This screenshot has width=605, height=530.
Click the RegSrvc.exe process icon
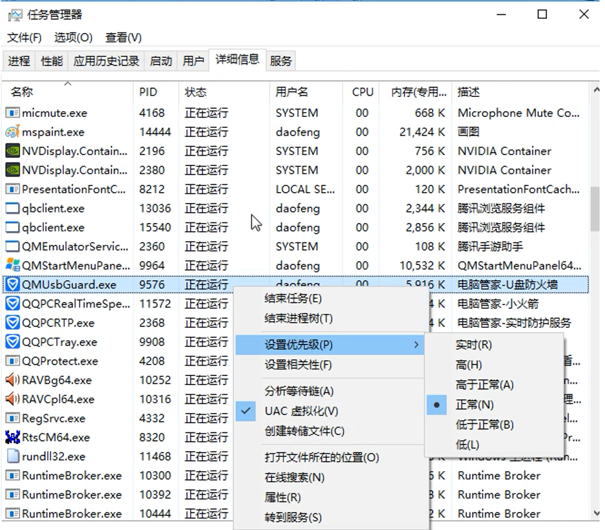(12, 418)
